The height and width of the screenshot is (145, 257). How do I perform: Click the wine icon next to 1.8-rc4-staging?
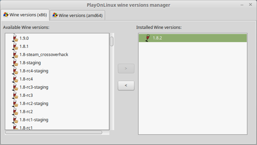15,71
